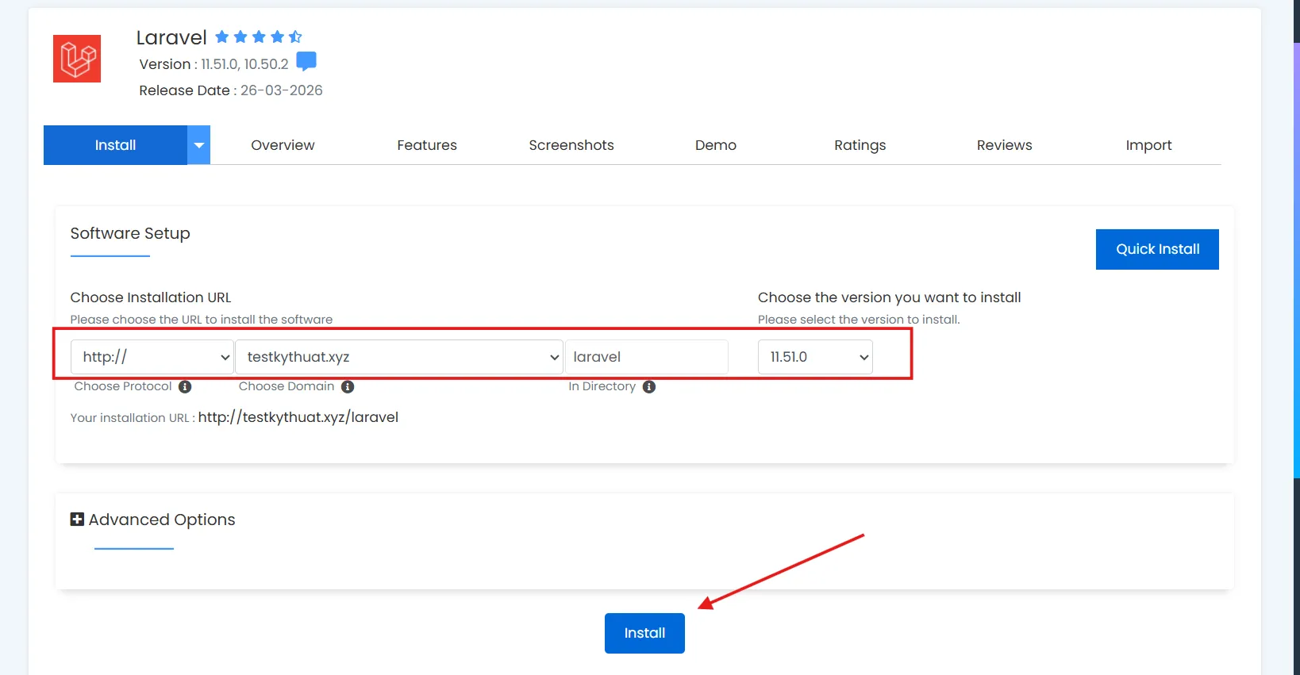
Task: Click the 'Choose the version you want to install' label
Action: [890, 297]
